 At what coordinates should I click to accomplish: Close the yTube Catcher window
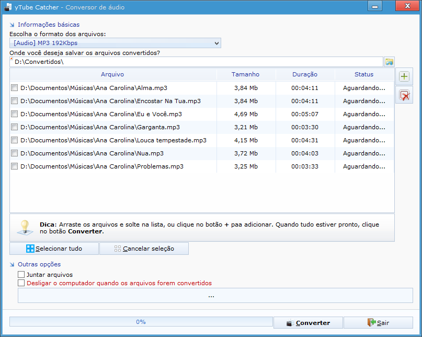[x=407, y=6]
